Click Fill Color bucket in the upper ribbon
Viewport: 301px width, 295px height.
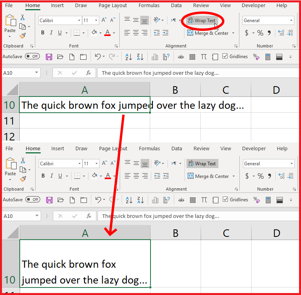point(94,33)
